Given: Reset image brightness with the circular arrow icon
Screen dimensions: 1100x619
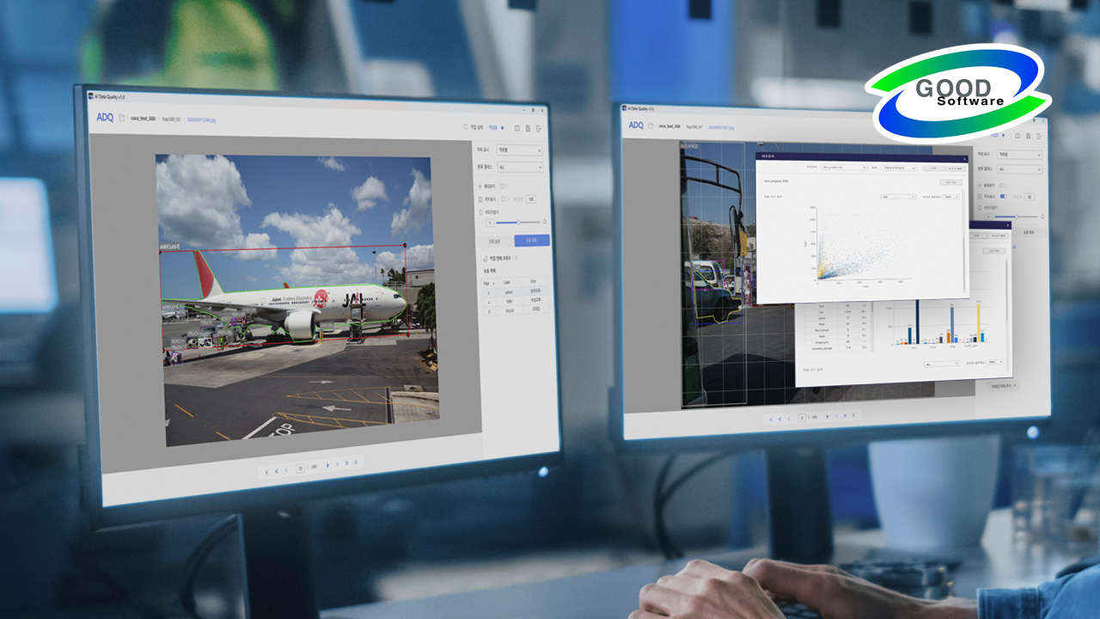Looking at the screenshot, I should [x=544, y=222].
